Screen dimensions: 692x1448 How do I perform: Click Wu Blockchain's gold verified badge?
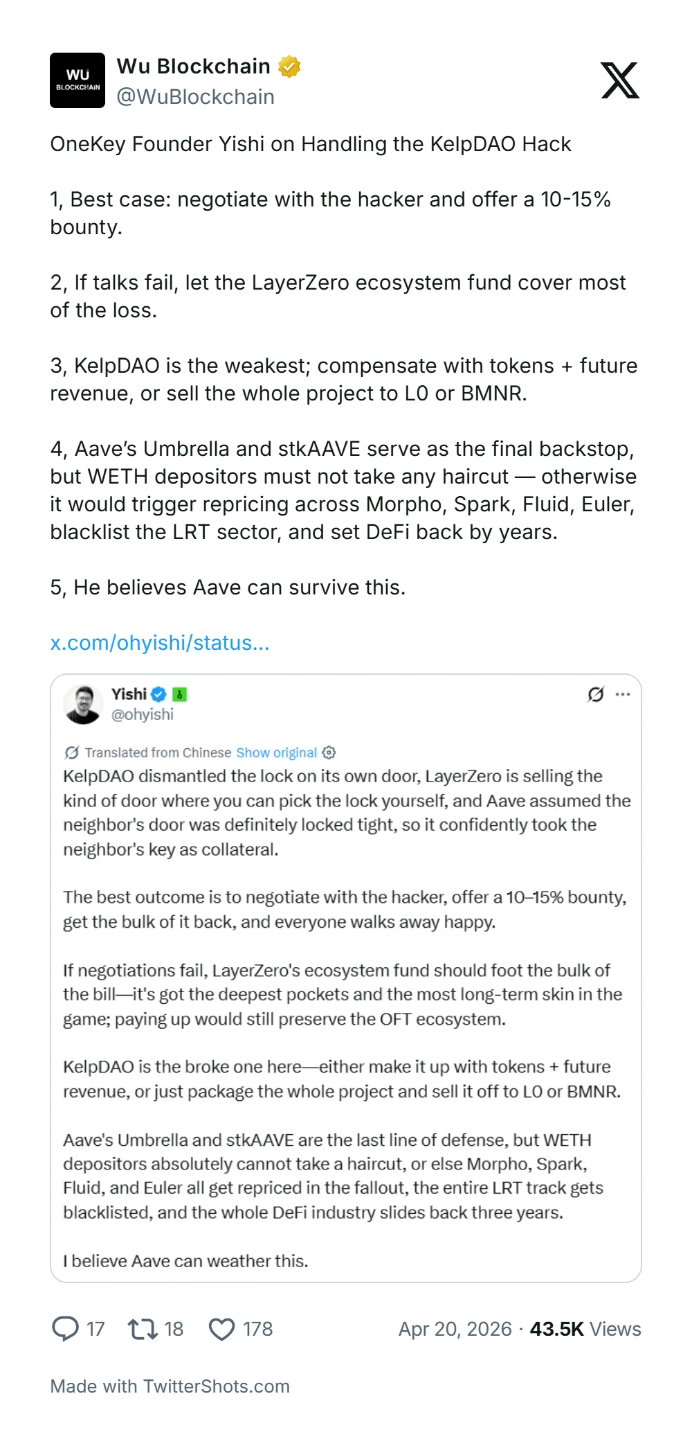289,66
